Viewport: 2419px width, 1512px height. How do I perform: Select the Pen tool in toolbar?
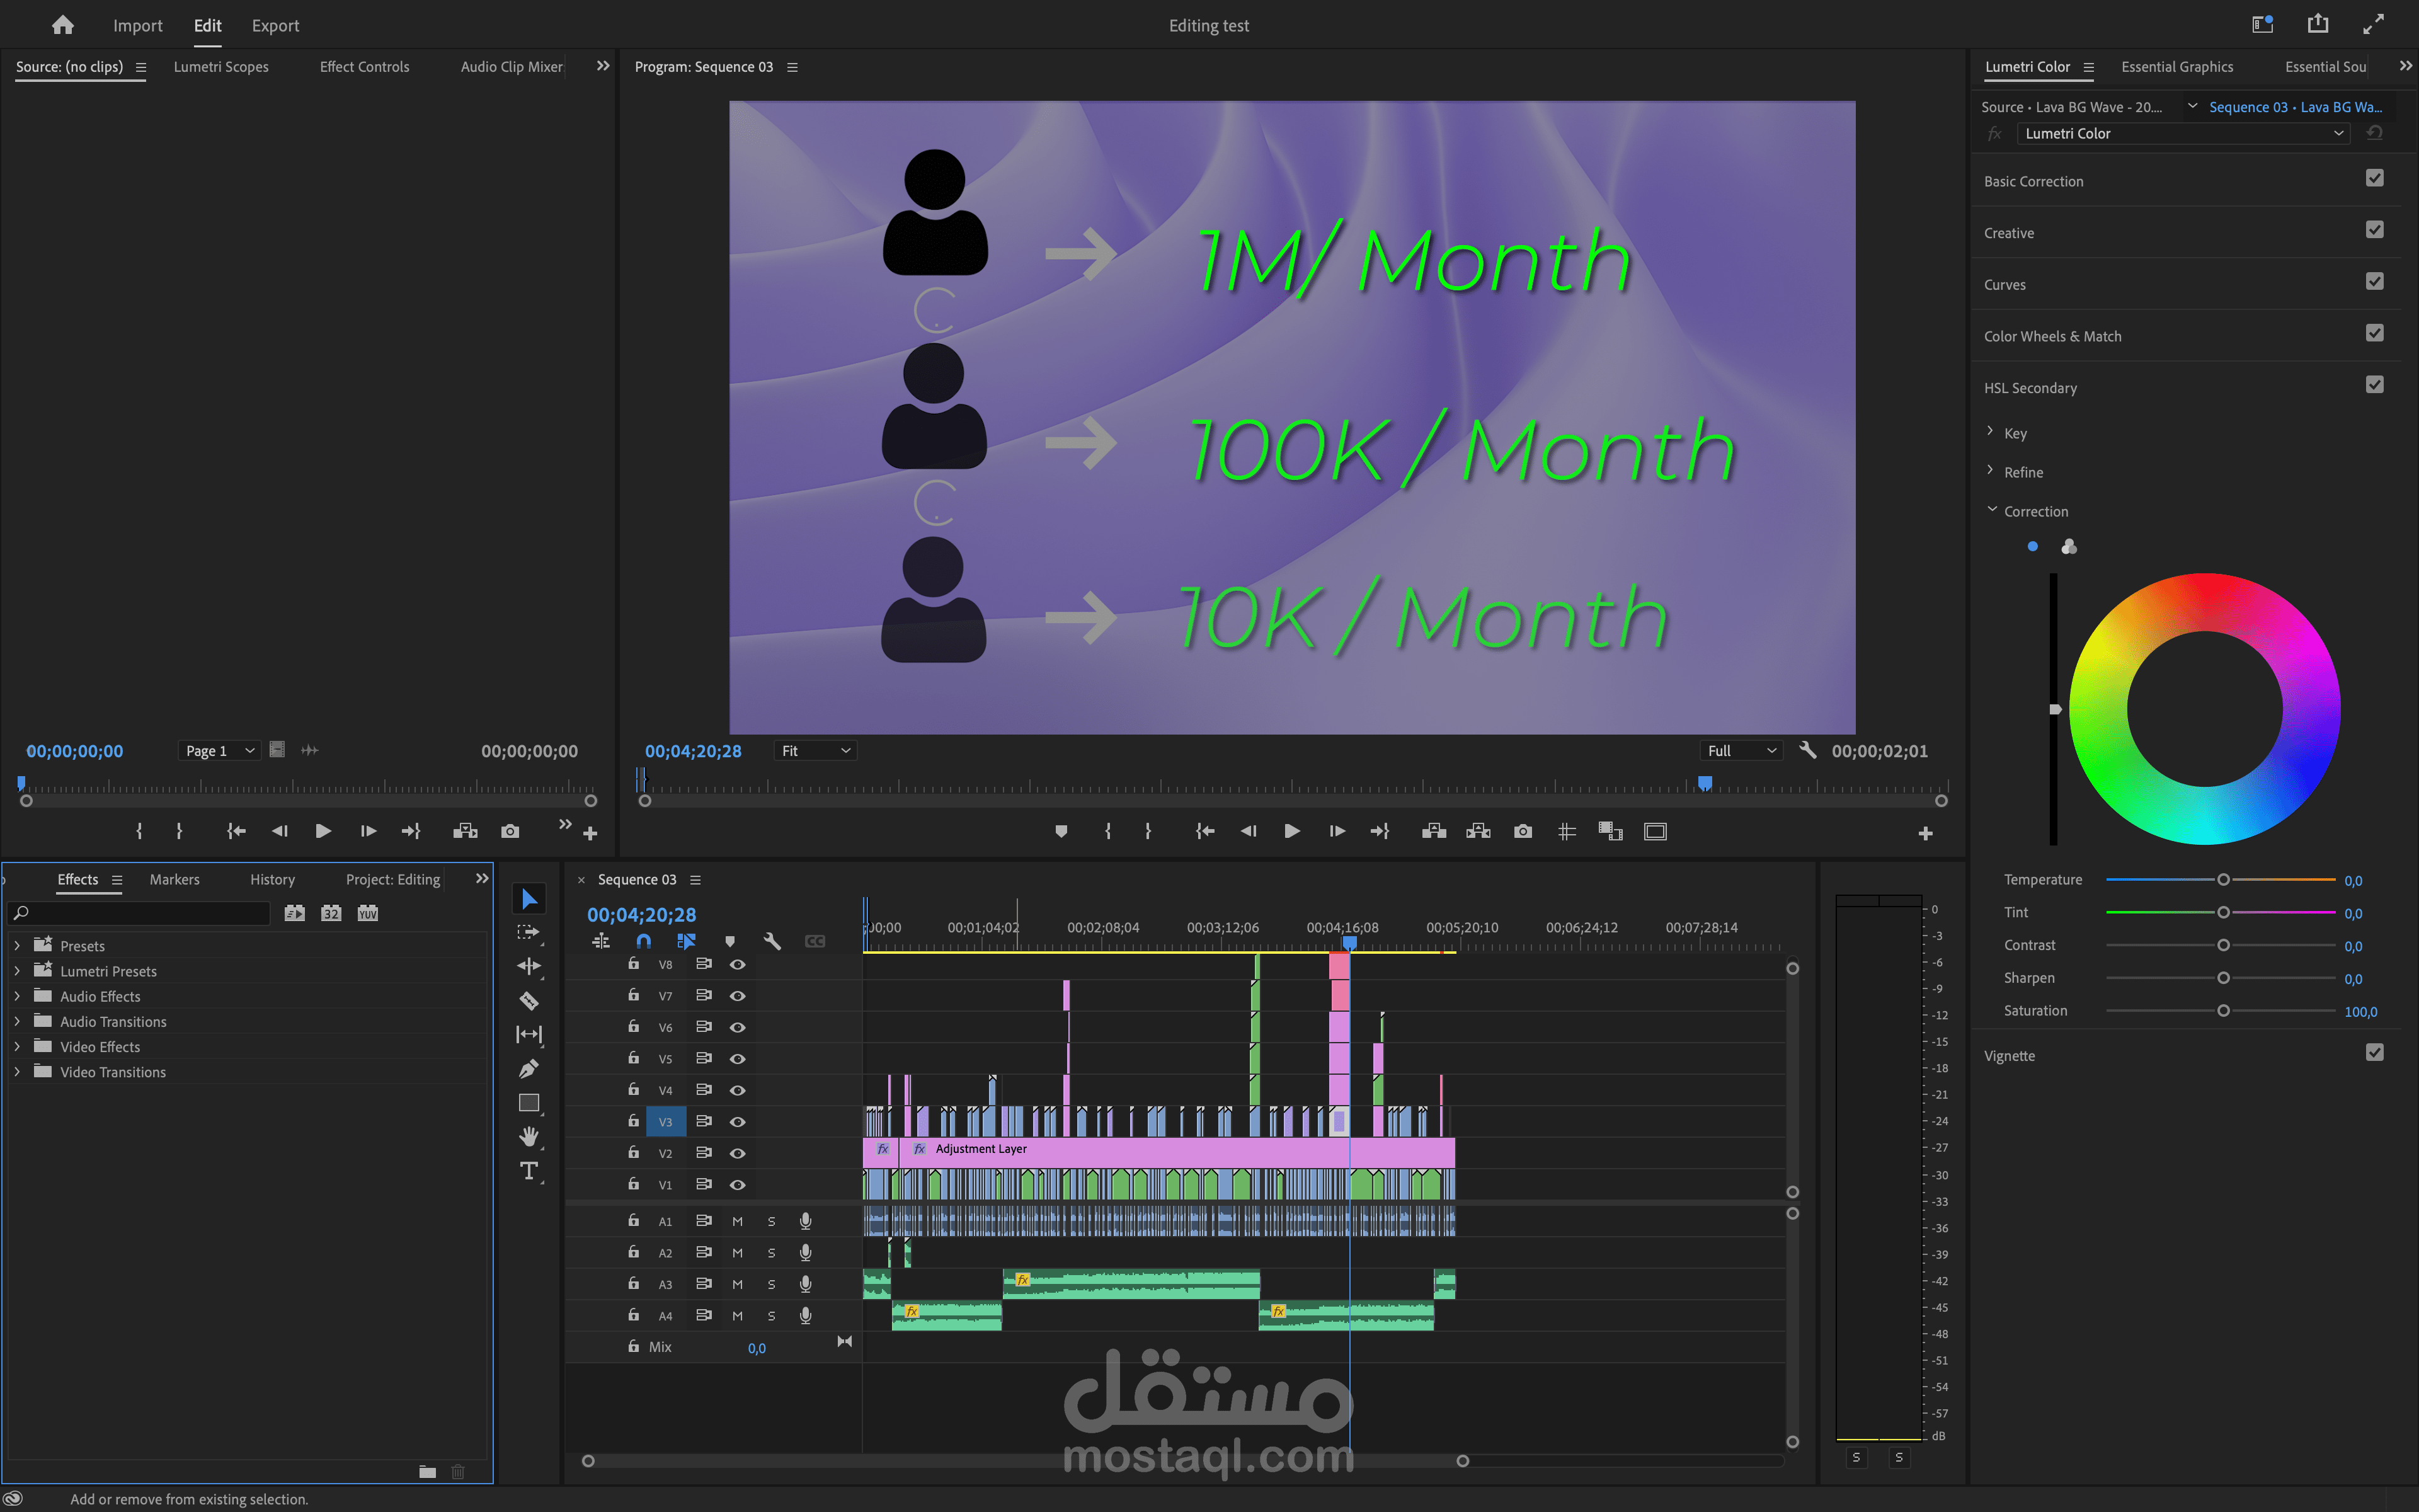(x=529, y=1069)
